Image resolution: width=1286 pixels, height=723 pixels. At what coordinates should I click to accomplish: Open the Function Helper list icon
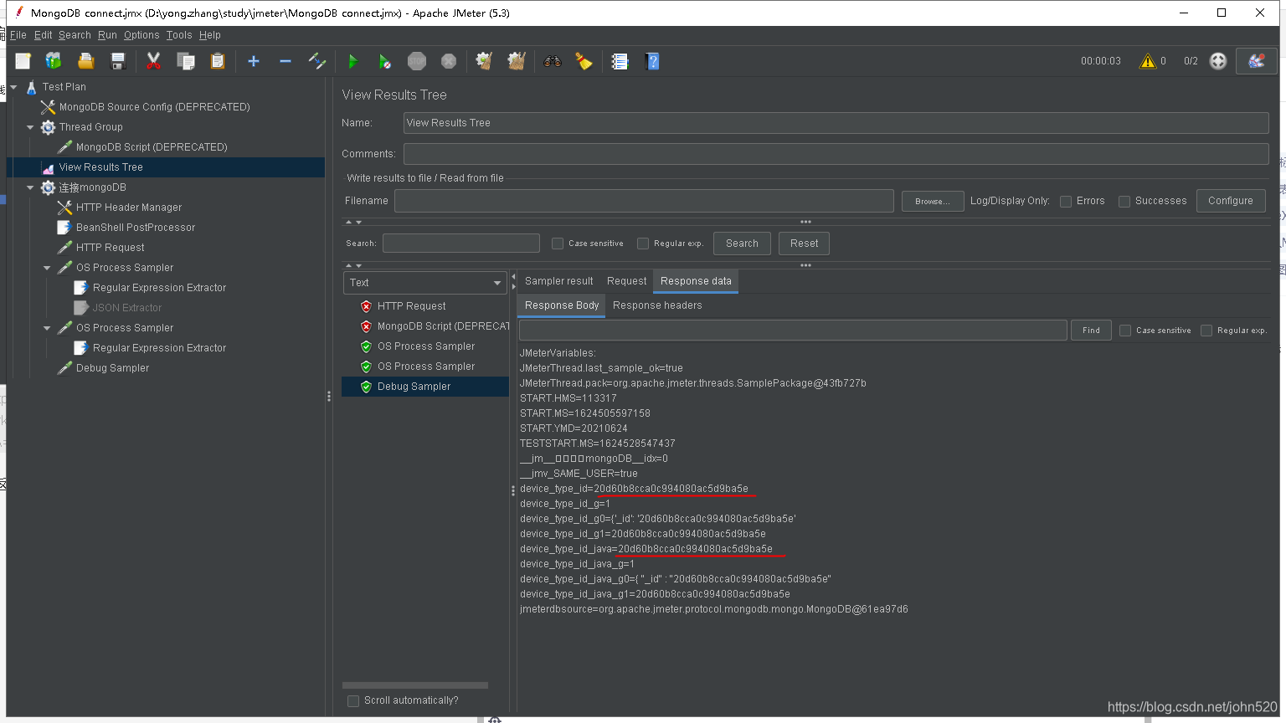(620, 61)
